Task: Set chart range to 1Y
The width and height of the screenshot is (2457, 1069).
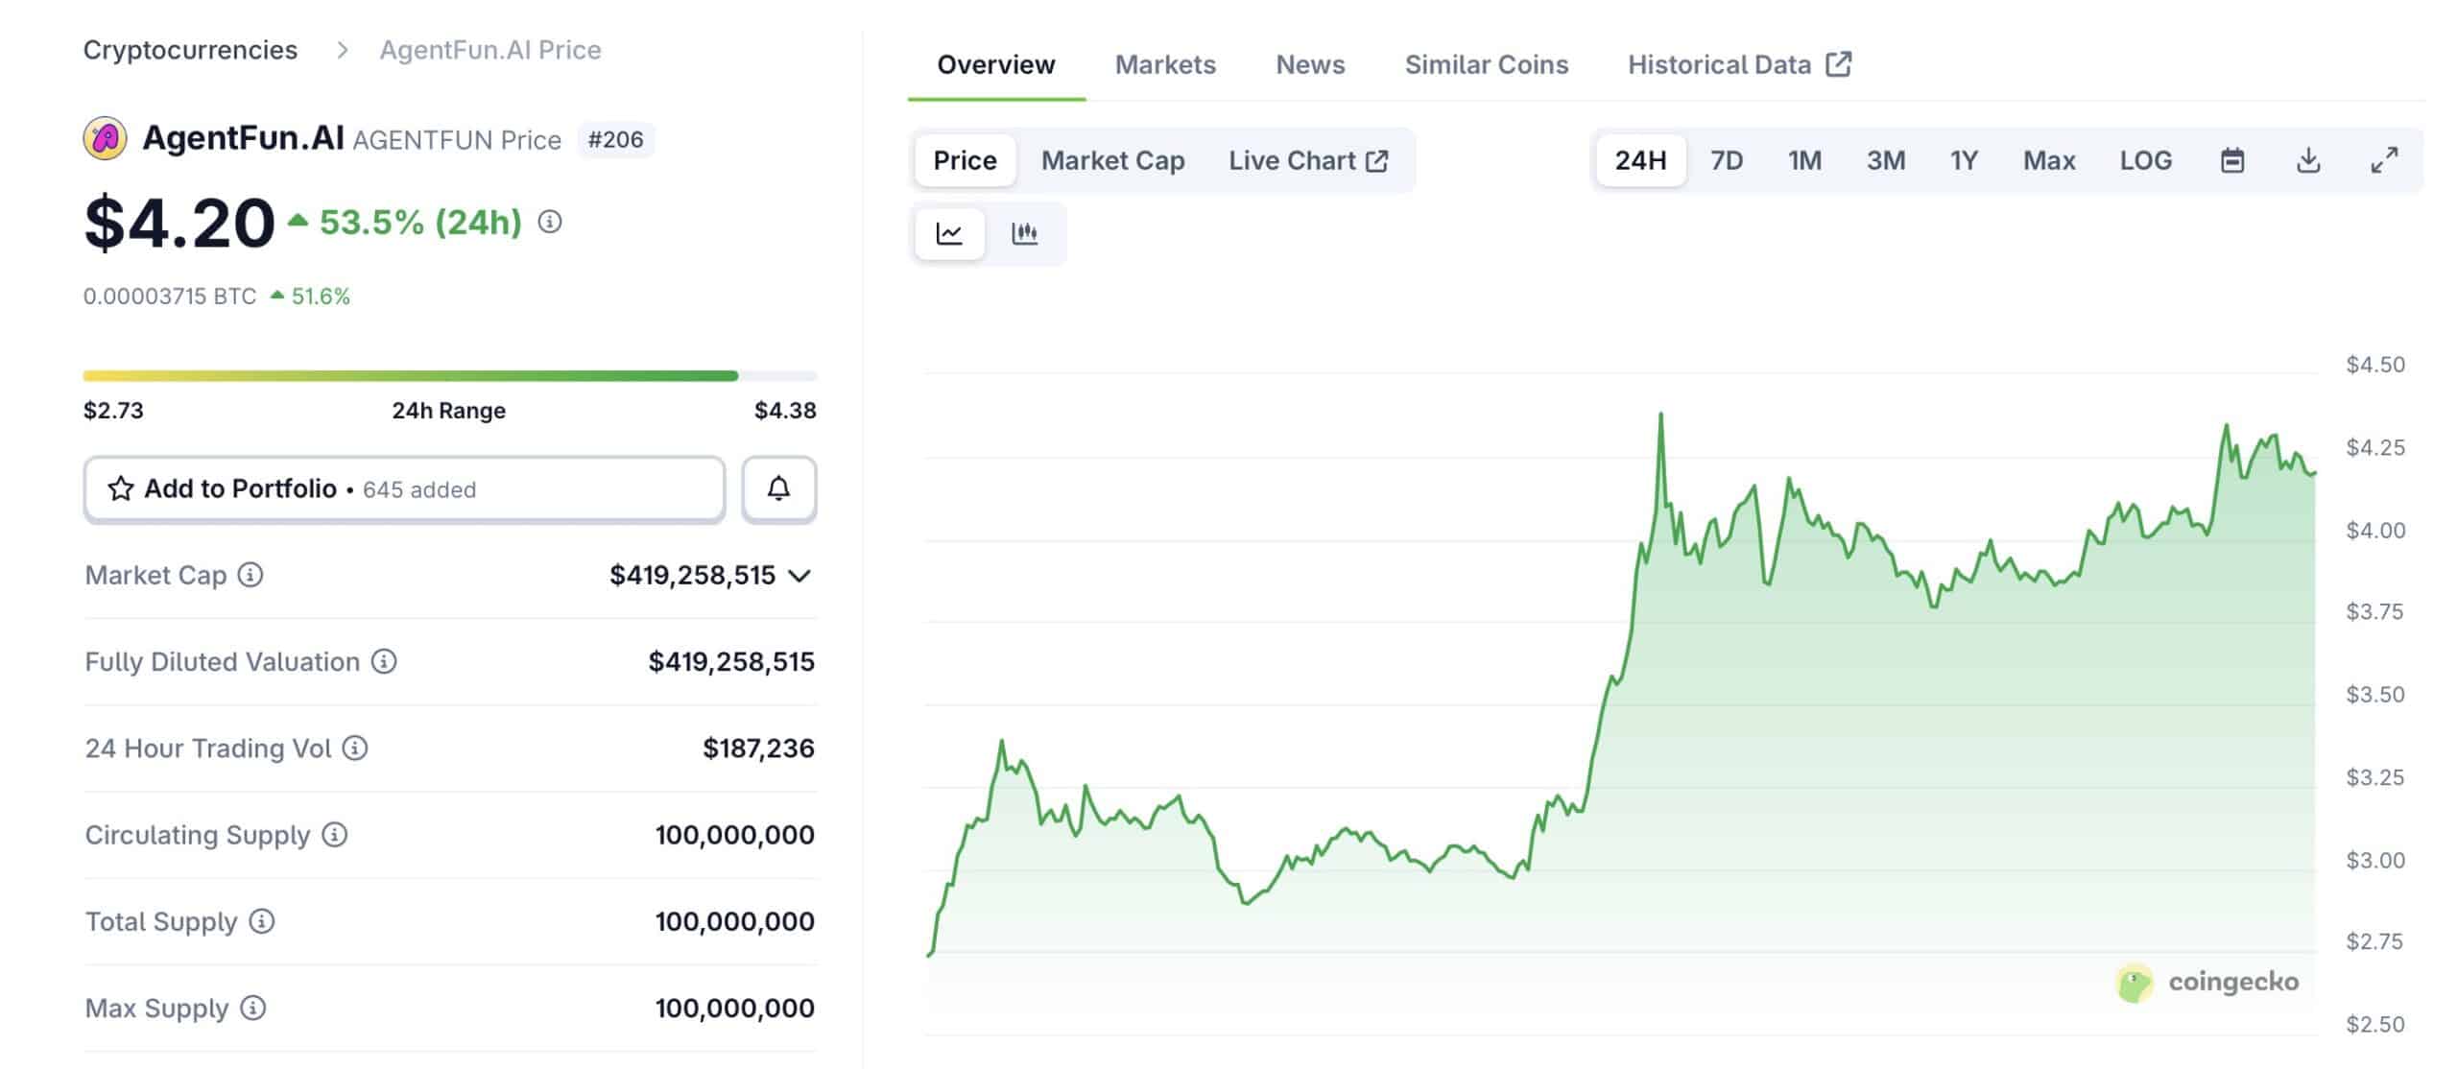Action: (1964, 160)
